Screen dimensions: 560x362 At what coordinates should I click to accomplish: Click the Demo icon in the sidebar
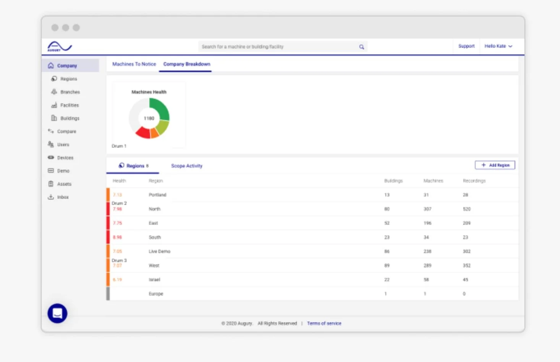click(x=51, y=171)
